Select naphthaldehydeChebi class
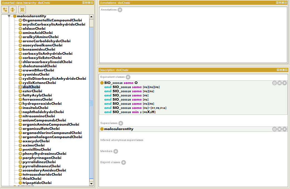The width and height of the screenshot is (290, 189). 43,112
